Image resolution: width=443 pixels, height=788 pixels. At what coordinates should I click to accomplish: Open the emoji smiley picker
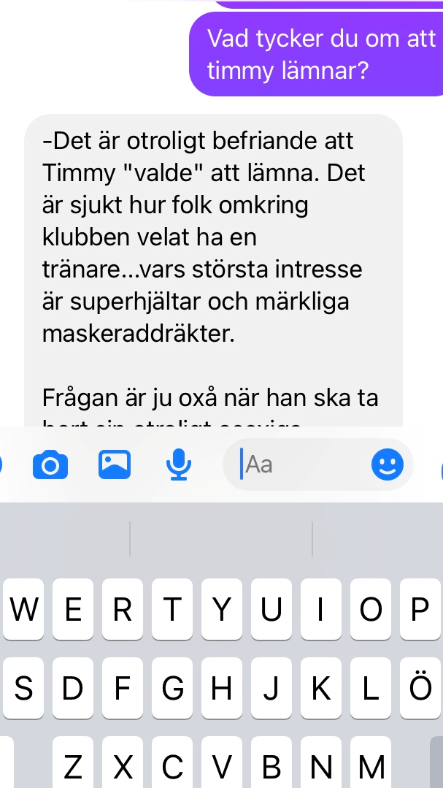coord(388,464)
